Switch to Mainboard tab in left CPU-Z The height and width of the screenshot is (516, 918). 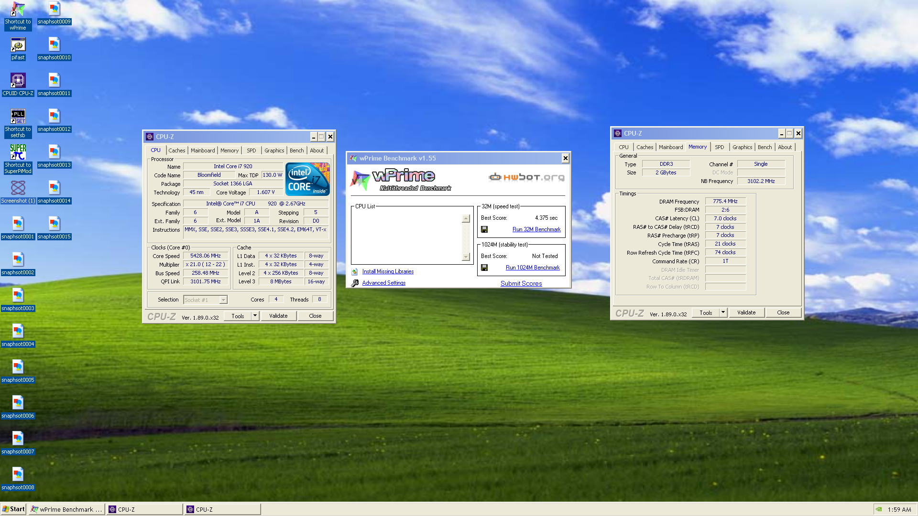tap(203, 150)
